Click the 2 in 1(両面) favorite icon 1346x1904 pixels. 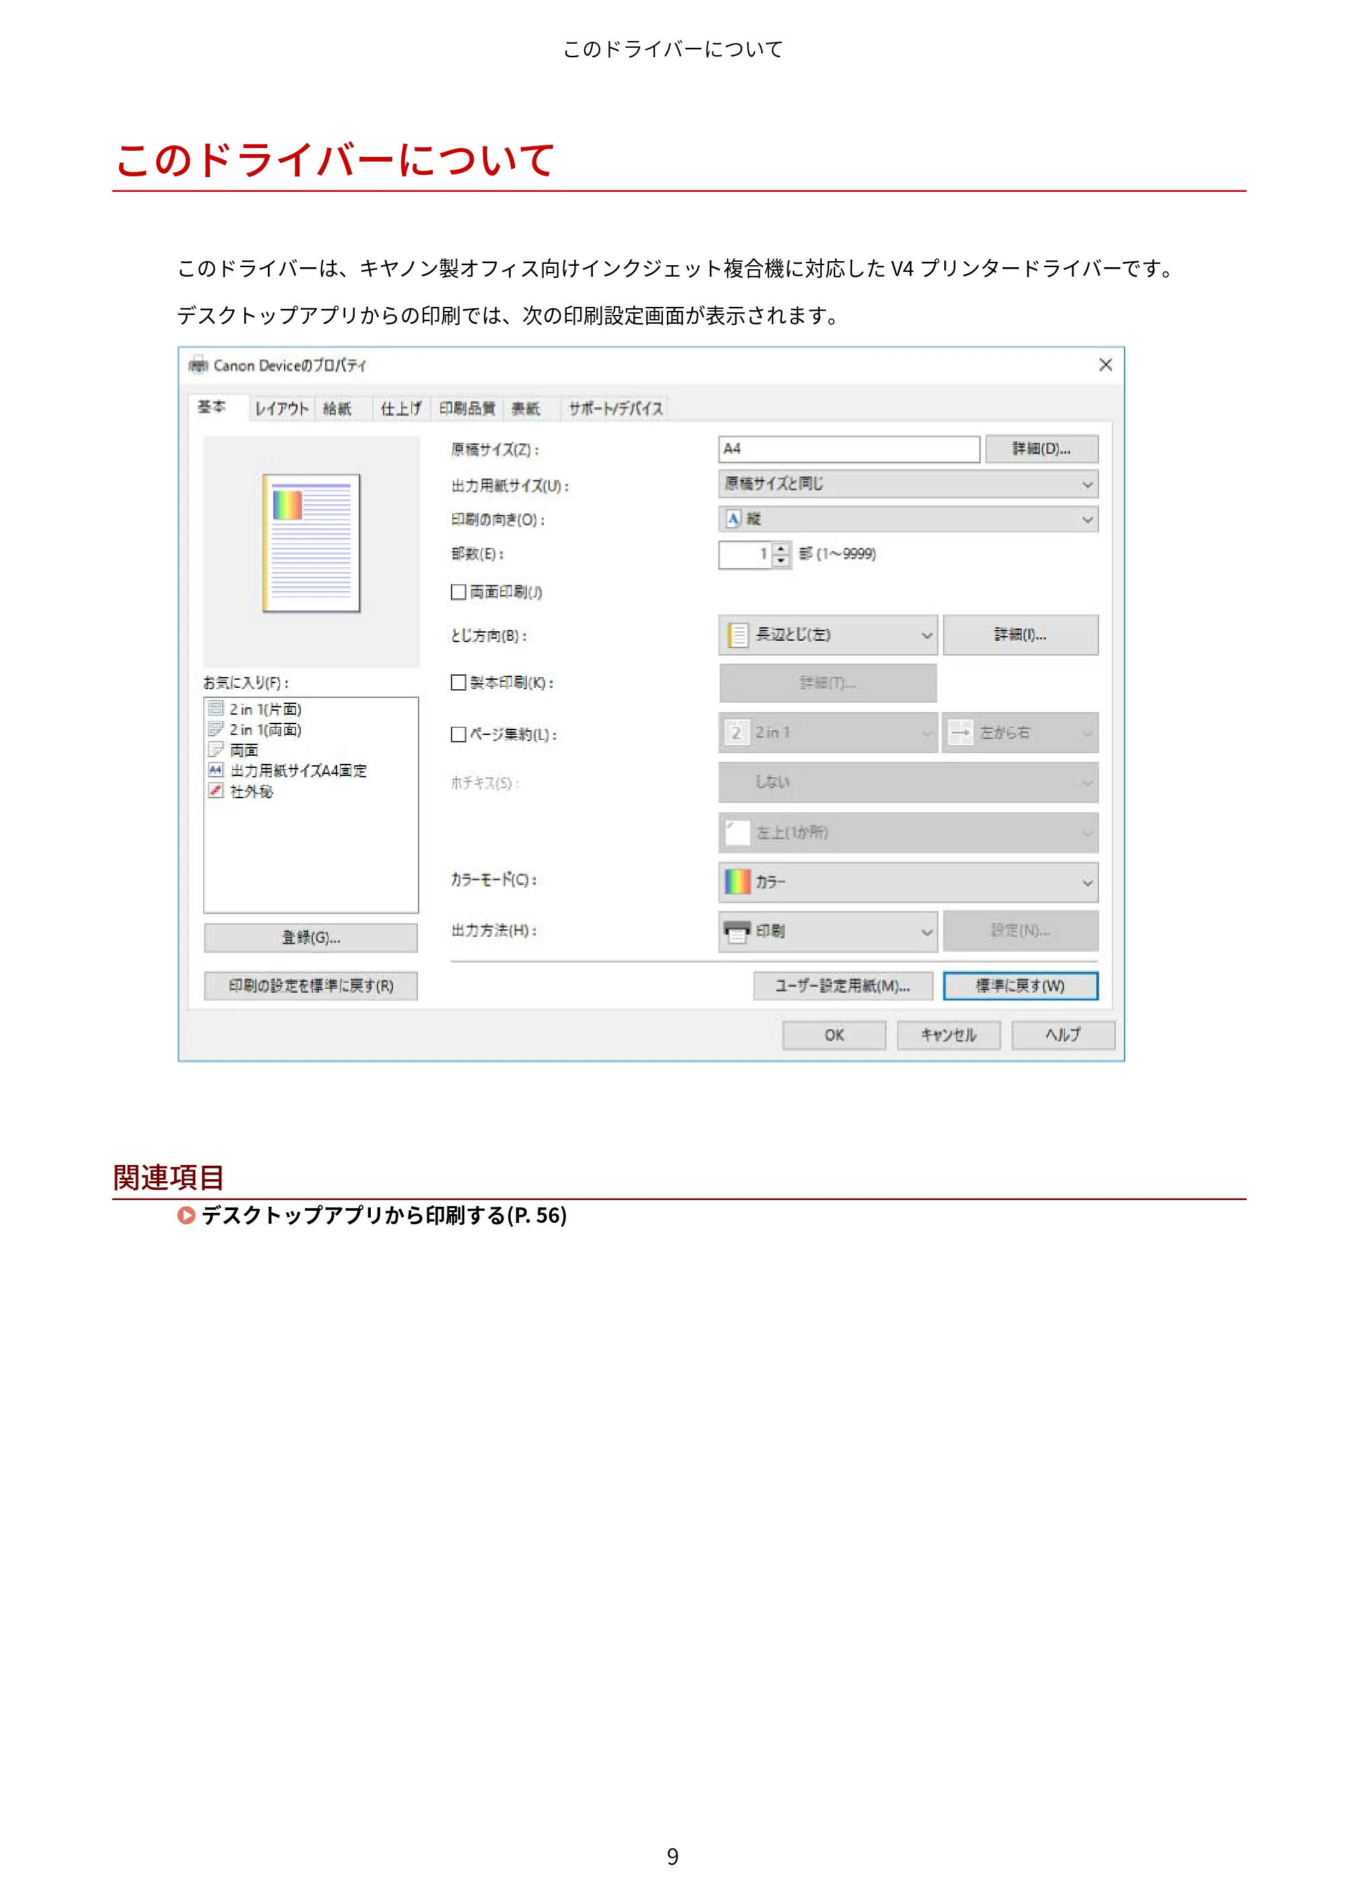coord(215,729)
